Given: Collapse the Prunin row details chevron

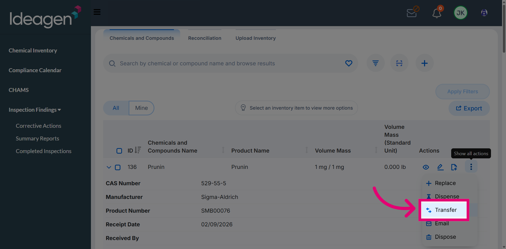Looking at the screenshot, I should pos(109,167).
